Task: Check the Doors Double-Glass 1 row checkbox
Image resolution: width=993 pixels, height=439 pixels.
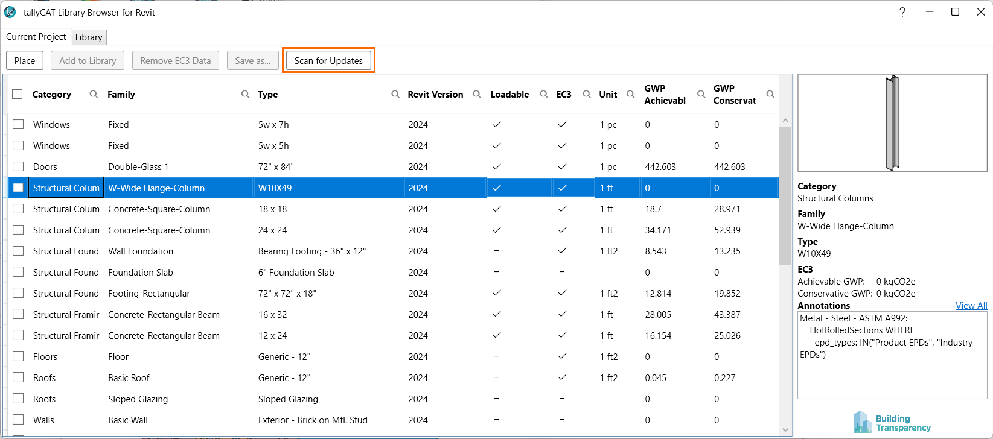Action: (x=18, y=166)
